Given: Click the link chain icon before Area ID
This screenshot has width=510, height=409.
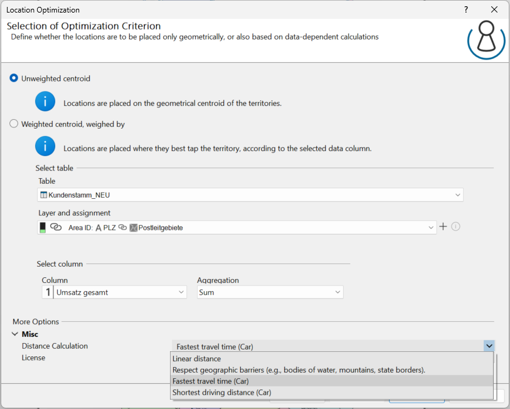Looking at the screenshot, I should pyautogui.click(x=55, y=228).
